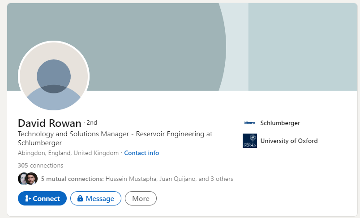Screen dimensions: 360x218
Task: Open the University of Oxford link
Action: pos(289,141)
